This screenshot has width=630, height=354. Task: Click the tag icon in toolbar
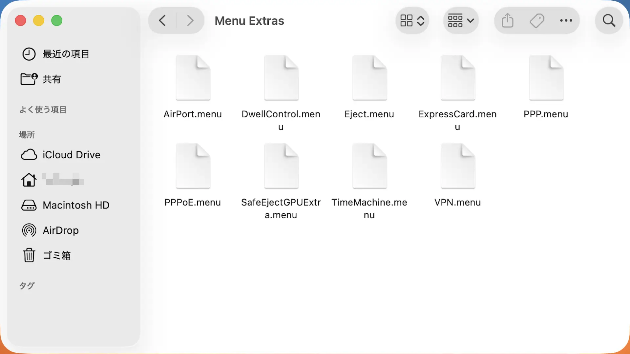537,21
